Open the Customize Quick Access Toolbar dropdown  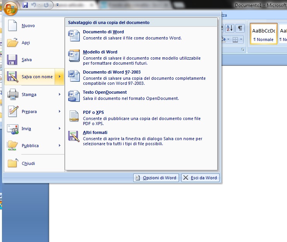[x=57, y=5]
